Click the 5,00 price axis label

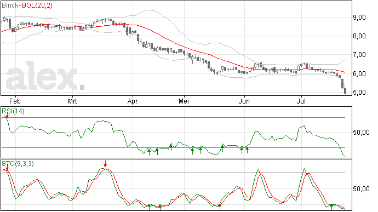tap(359, 93)
